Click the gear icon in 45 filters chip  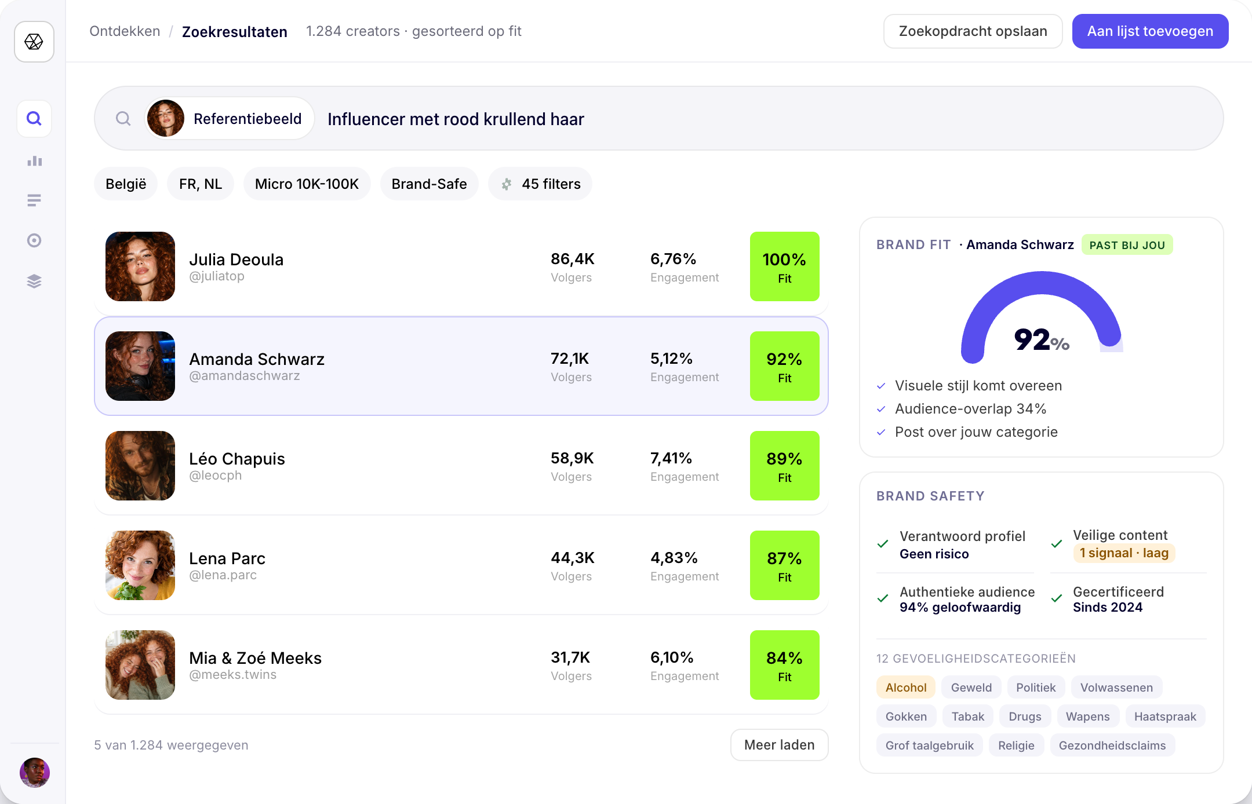point(507,184)
